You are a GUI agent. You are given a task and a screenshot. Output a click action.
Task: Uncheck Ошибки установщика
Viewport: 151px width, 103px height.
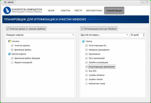point(87,62)
